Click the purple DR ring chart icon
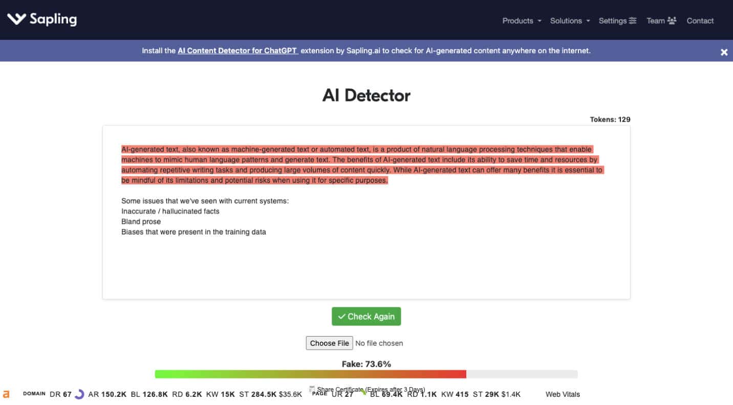This screenshot has height=405, width=733. coord(79,394)
